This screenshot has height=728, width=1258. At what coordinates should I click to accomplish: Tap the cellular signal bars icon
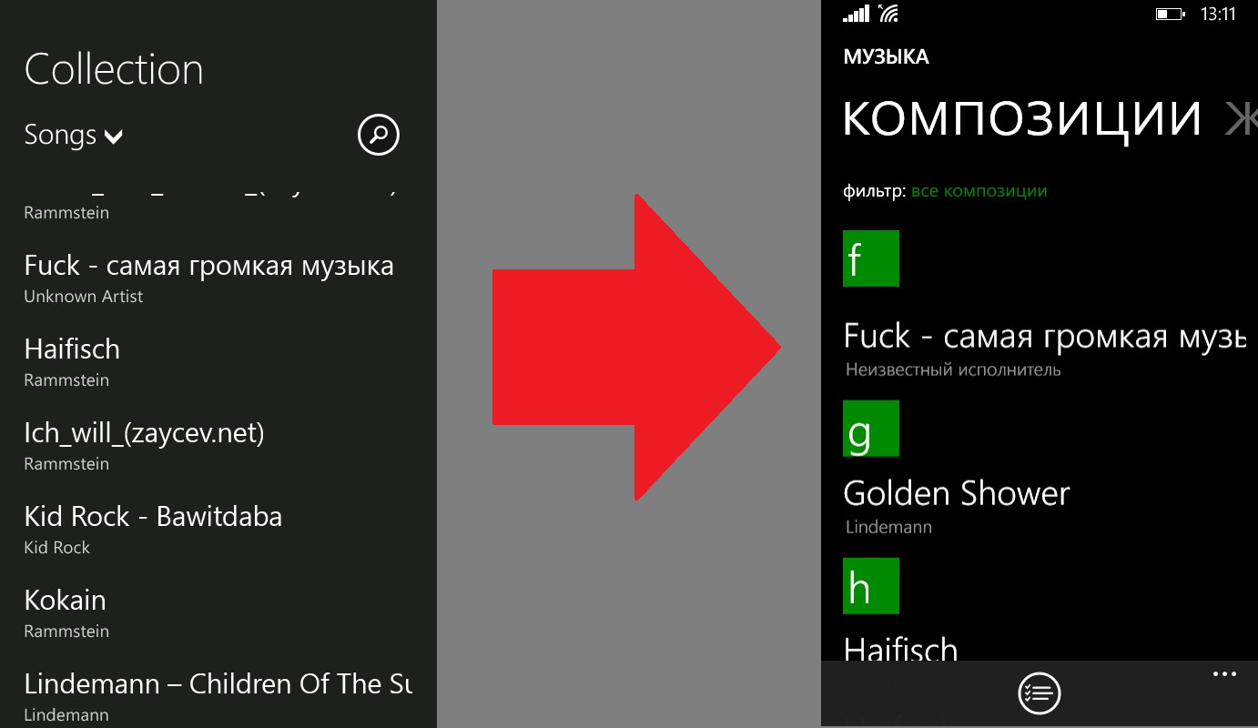857,14
